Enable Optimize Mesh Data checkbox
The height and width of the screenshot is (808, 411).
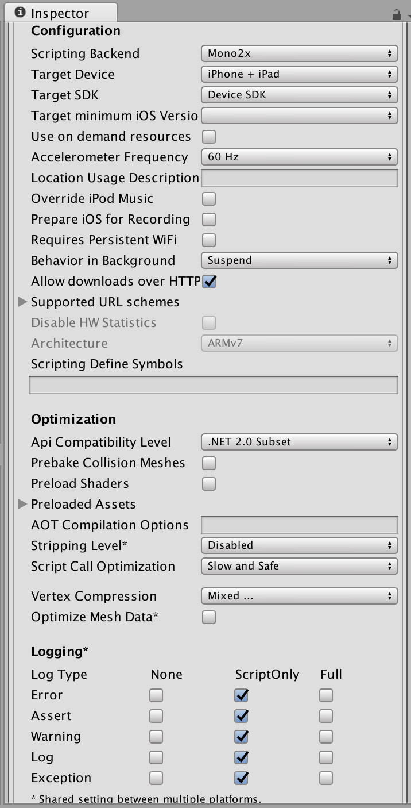[209, 617]
